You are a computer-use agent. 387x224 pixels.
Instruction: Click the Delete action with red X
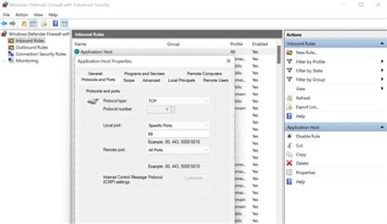[x=302, y=163]
